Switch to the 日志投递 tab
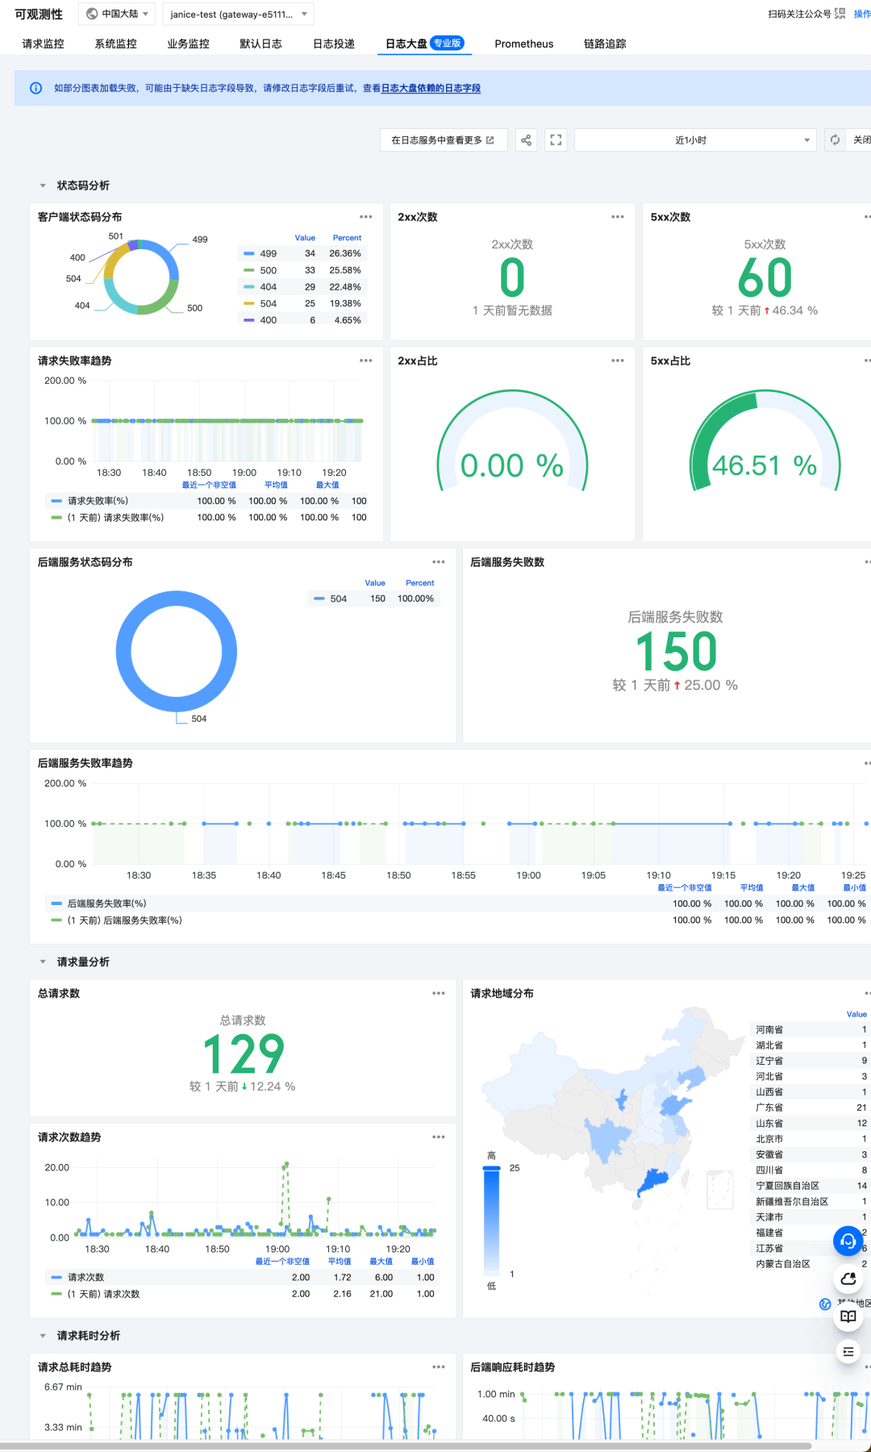This screenshot has height=1452, width=871. click(334, 44)
